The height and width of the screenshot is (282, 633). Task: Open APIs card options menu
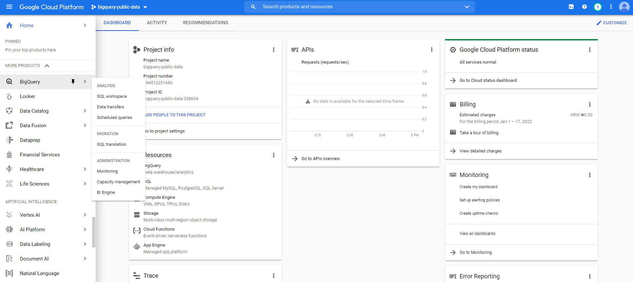click(x=432, y=50)
